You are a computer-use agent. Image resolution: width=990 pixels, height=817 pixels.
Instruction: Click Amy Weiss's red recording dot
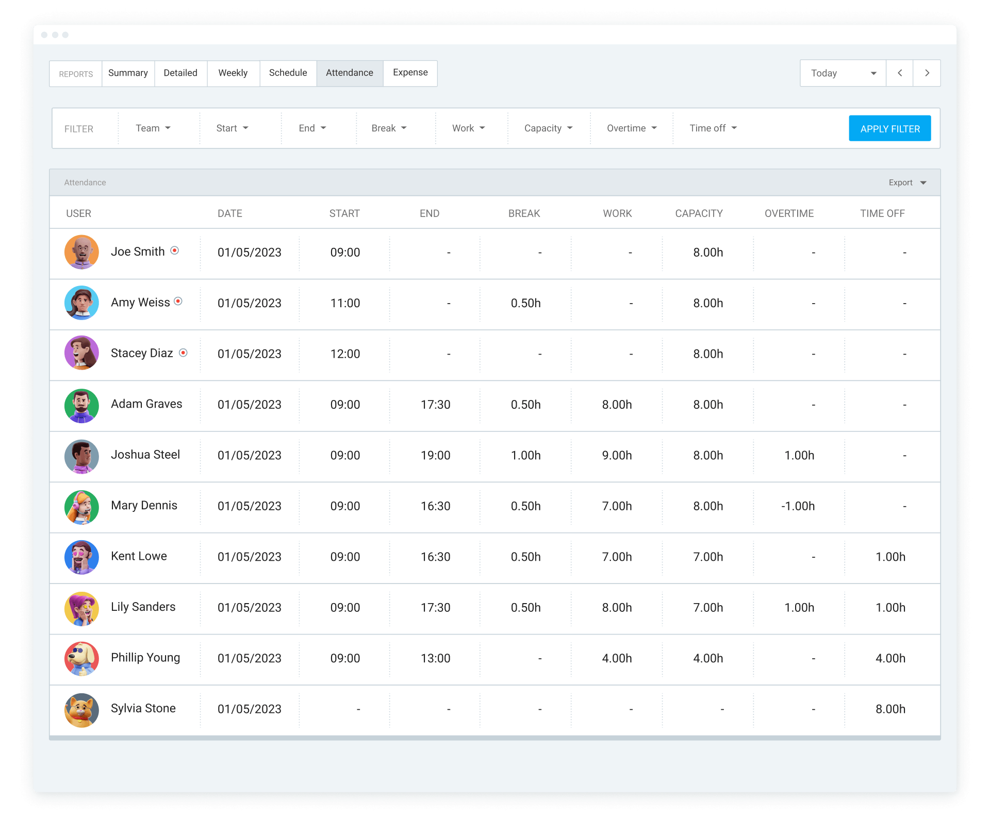tap(178, 302)
